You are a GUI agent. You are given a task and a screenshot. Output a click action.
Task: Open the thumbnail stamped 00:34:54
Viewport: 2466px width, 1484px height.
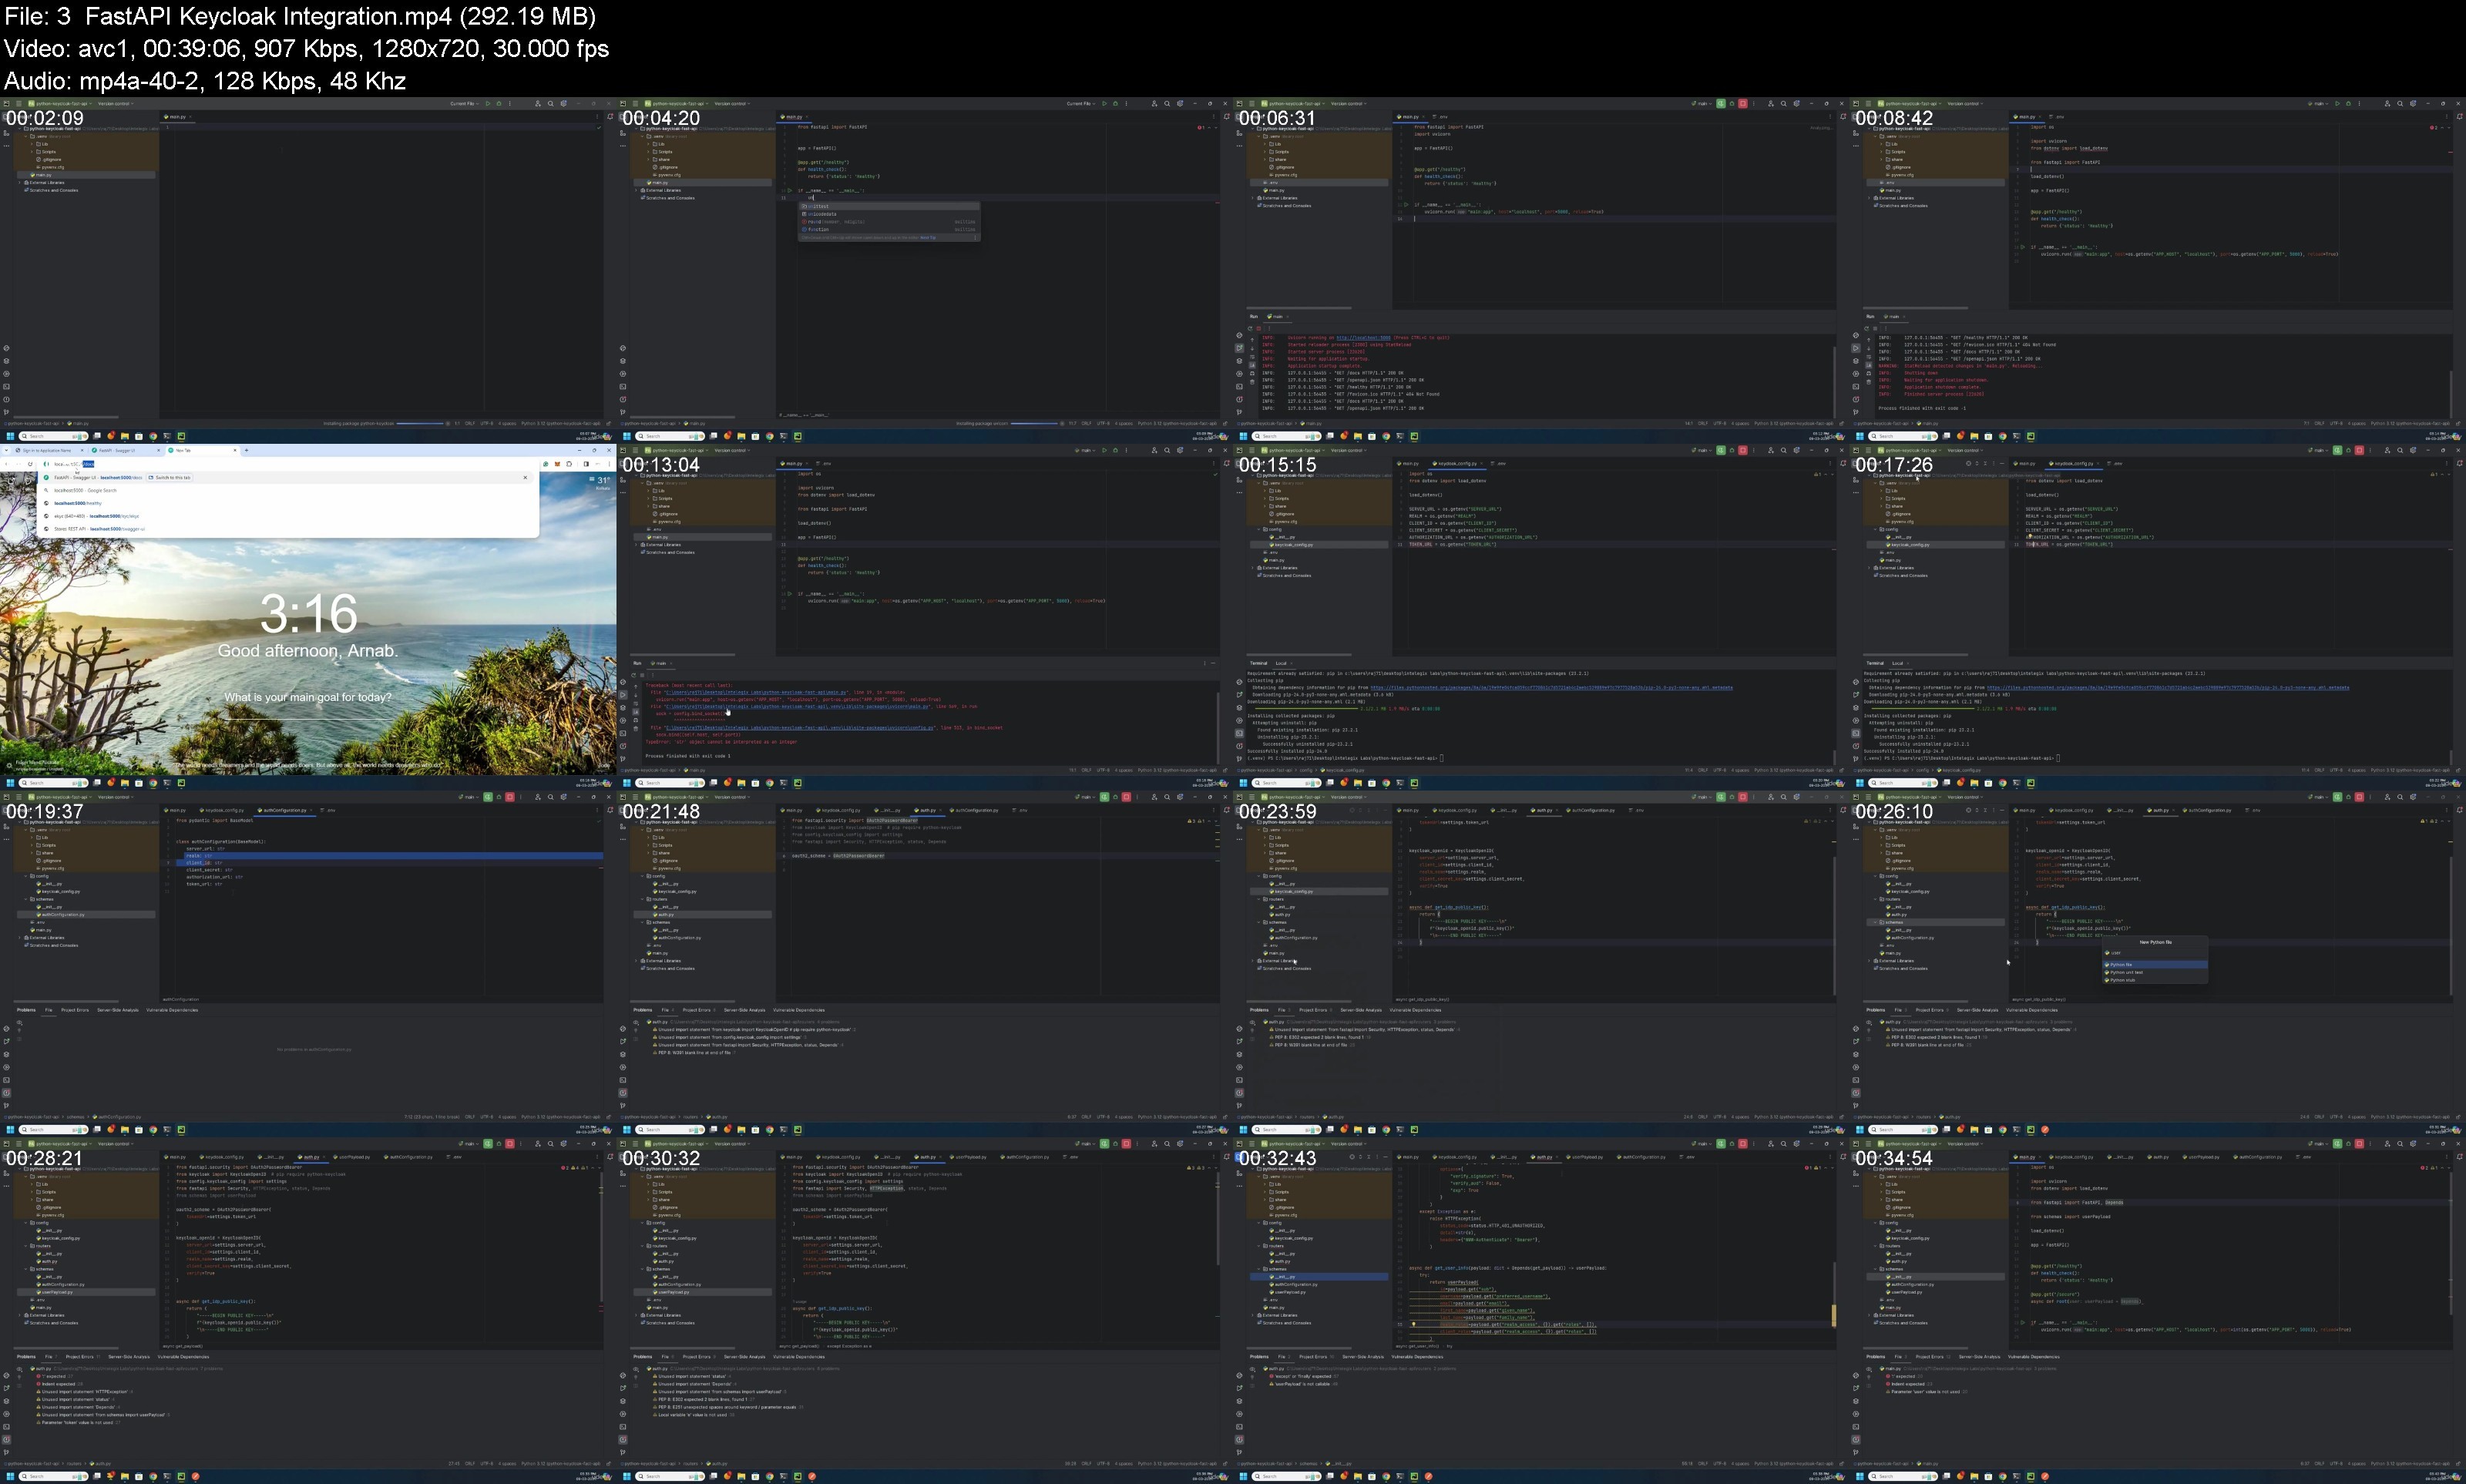(2157, 1311)
